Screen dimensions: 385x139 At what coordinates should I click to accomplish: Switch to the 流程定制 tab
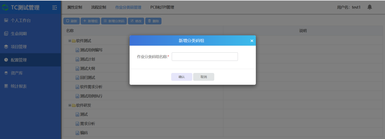point(98,7)
